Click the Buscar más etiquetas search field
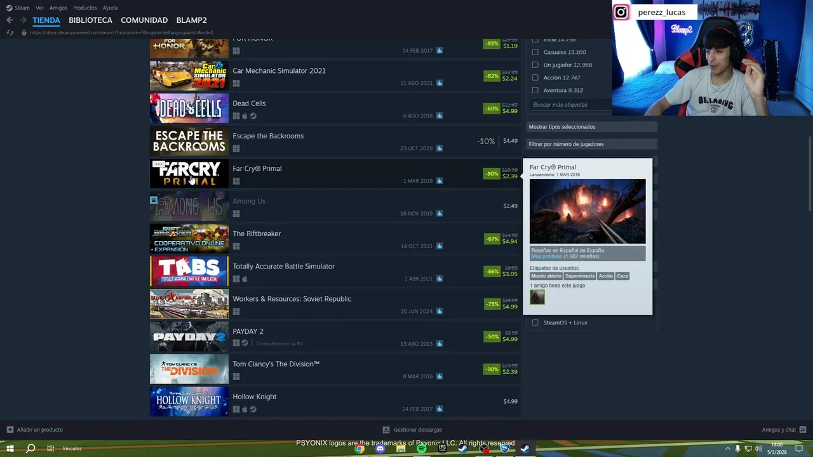Viewport: 813px width, 457px height. 569,105
